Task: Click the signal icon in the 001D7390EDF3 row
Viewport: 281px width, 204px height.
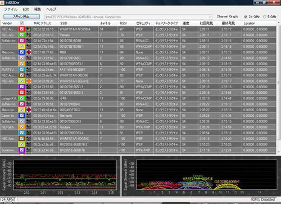Action: pyautogui.click(x=29, y=121)
